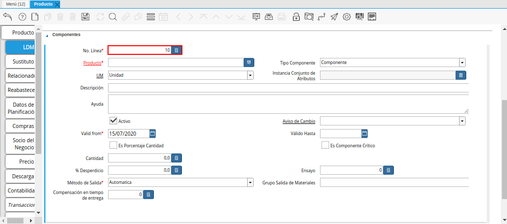Viewport: 507px width, 224px height.
Task: Click the undo back-arrow toolbar icon
Action: click(8, 17)
